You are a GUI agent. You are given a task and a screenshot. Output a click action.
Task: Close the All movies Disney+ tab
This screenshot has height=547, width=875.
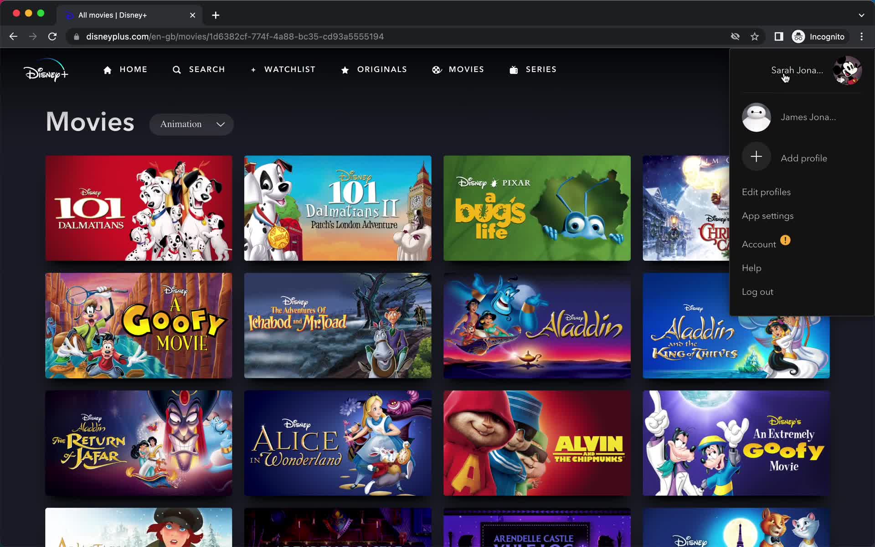(x=193, y=15)
